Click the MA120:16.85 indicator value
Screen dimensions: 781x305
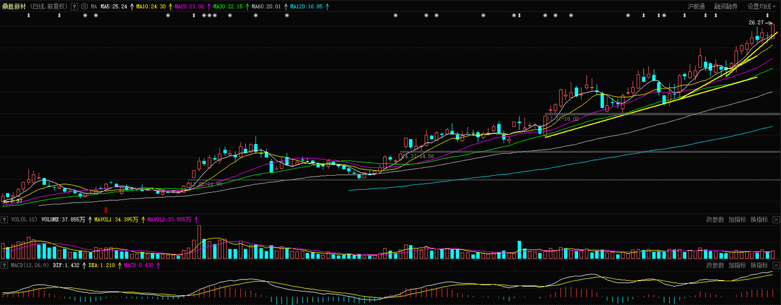coord(306,6)
